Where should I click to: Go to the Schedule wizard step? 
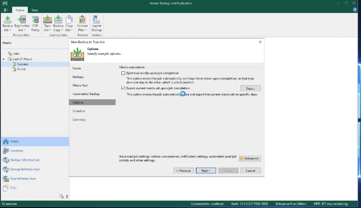79,111
